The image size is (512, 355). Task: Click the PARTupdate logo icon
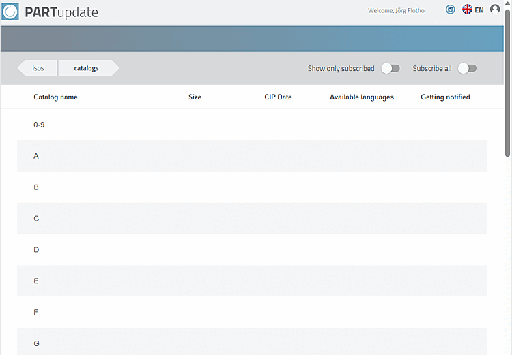click(x=11, y=12)
